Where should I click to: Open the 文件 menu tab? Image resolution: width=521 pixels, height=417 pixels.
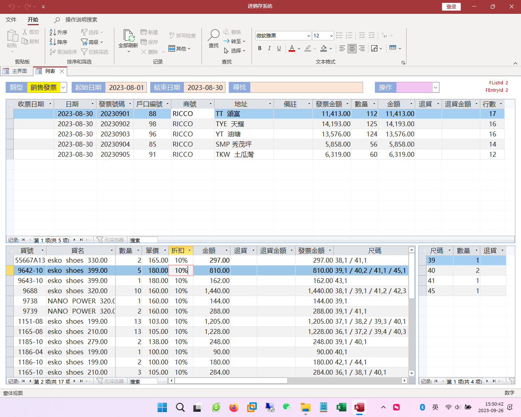(x=11, y=20)
